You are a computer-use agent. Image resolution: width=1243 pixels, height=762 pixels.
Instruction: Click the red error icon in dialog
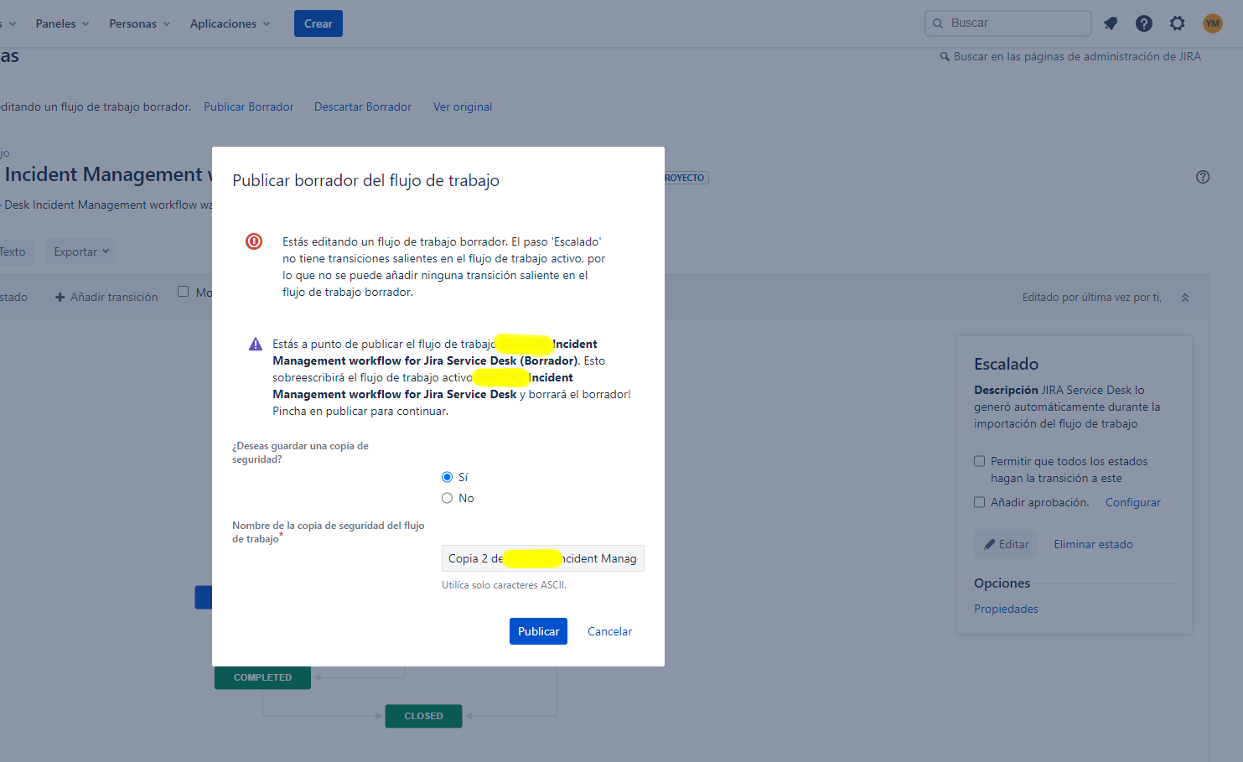[x=254, y=241]
